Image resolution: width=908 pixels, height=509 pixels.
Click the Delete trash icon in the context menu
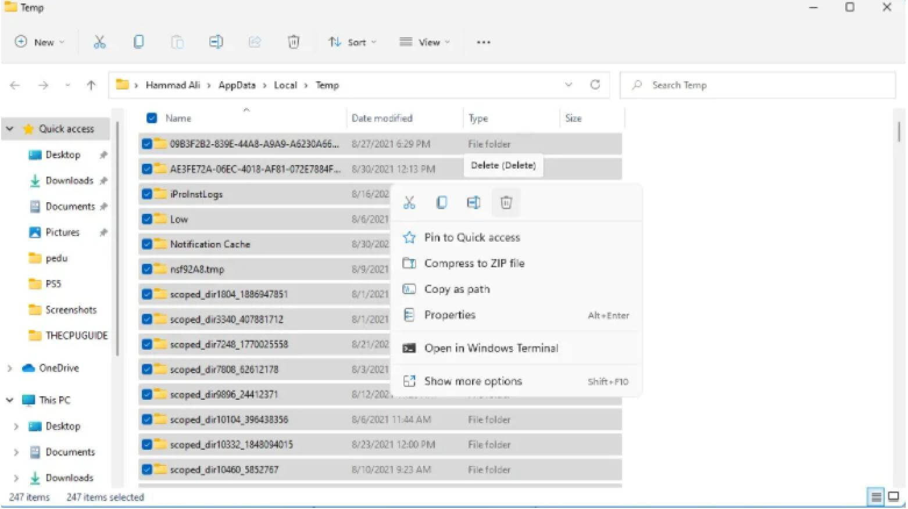(x=506, y=202)
